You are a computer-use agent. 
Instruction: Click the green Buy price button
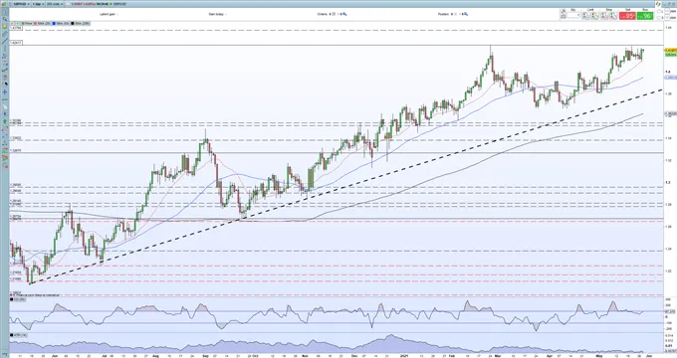click(645, 16)
